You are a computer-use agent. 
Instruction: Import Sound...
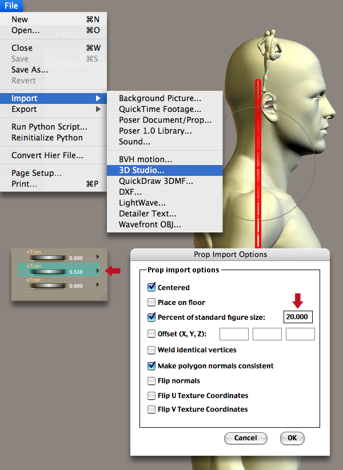(165, 142)
